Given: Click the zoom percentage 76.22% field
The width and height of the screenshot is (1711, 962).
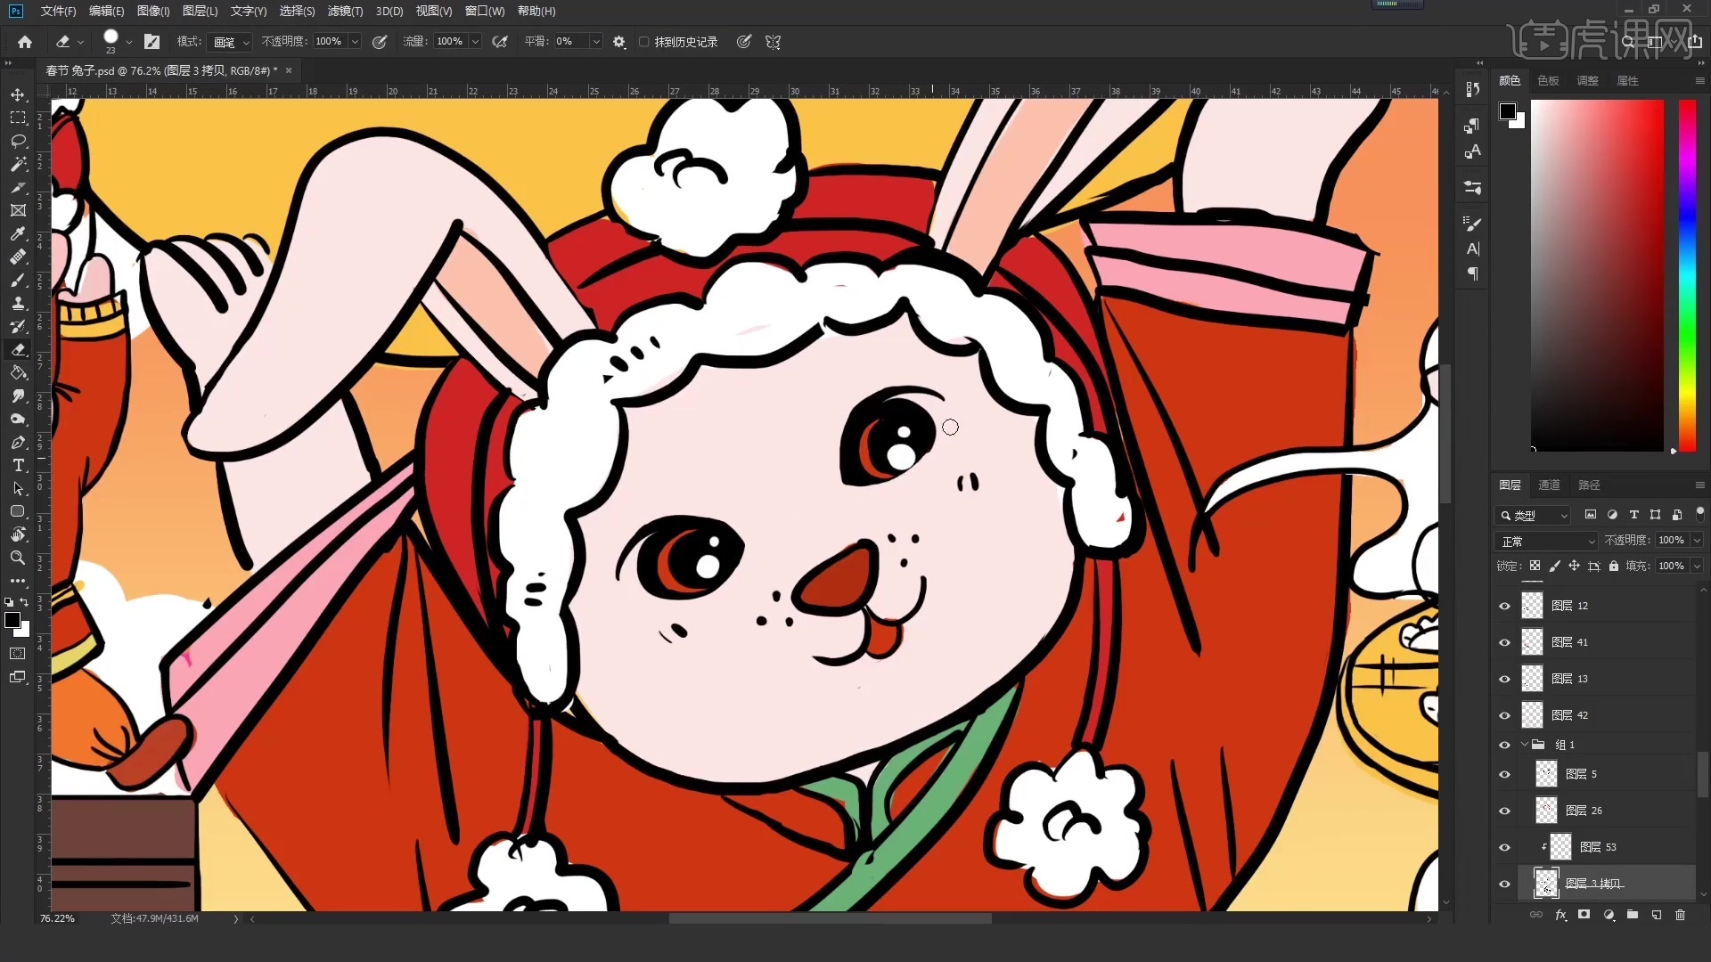Looking at the screenshot, I should pyautogui.click(x=58, y=918).
